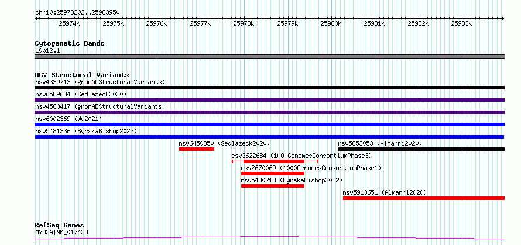Click the 25981k ruler tick label
This screenshot has height=245, width=521.
click(374, 23)
